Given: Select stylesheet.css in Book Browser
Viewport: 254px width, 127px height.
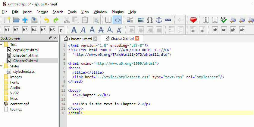Looking at the screenshot, I should (24, 72).
